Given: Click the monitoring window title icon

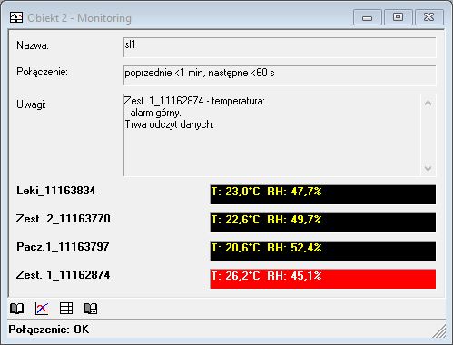Looking at the screenshot, I should click(x=16, y=17).
